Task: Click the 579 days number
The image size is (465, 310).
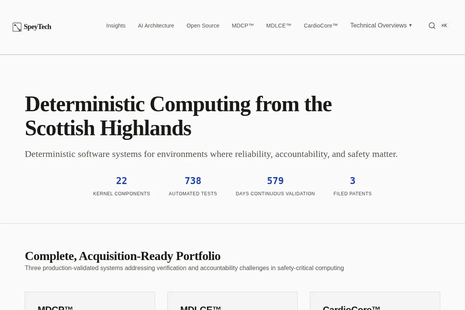Action: [x=276, y=181]
